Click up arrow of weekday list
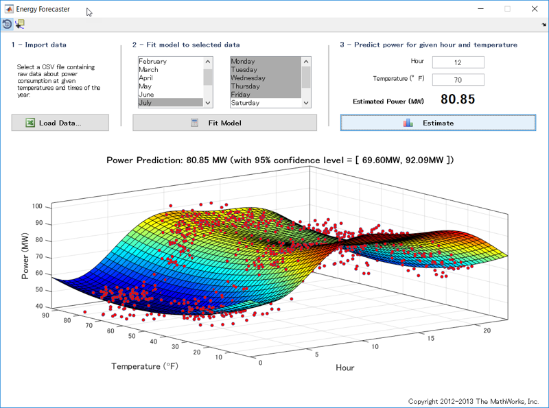The width and height of the screenshot is (549, 408). point(306,61)
